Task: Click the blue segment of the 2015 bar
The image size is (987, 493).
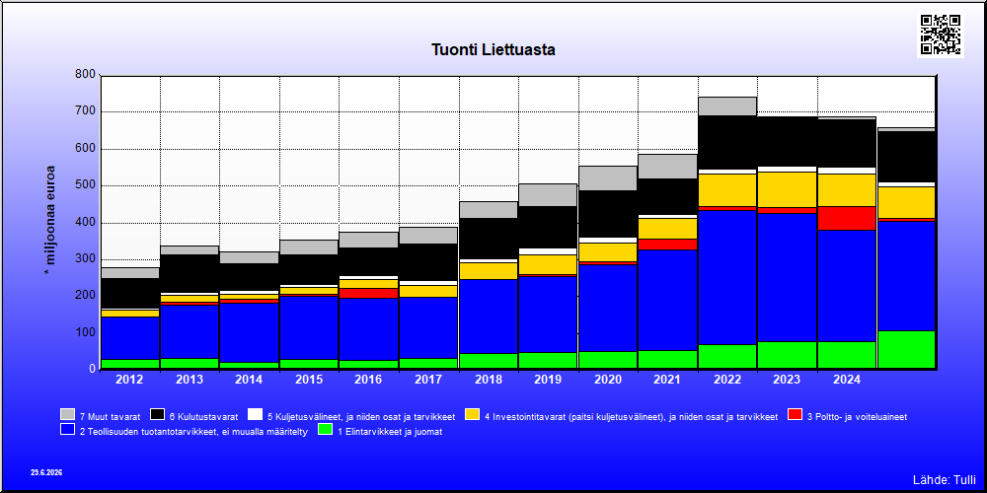Action: (x=309, y=327)
